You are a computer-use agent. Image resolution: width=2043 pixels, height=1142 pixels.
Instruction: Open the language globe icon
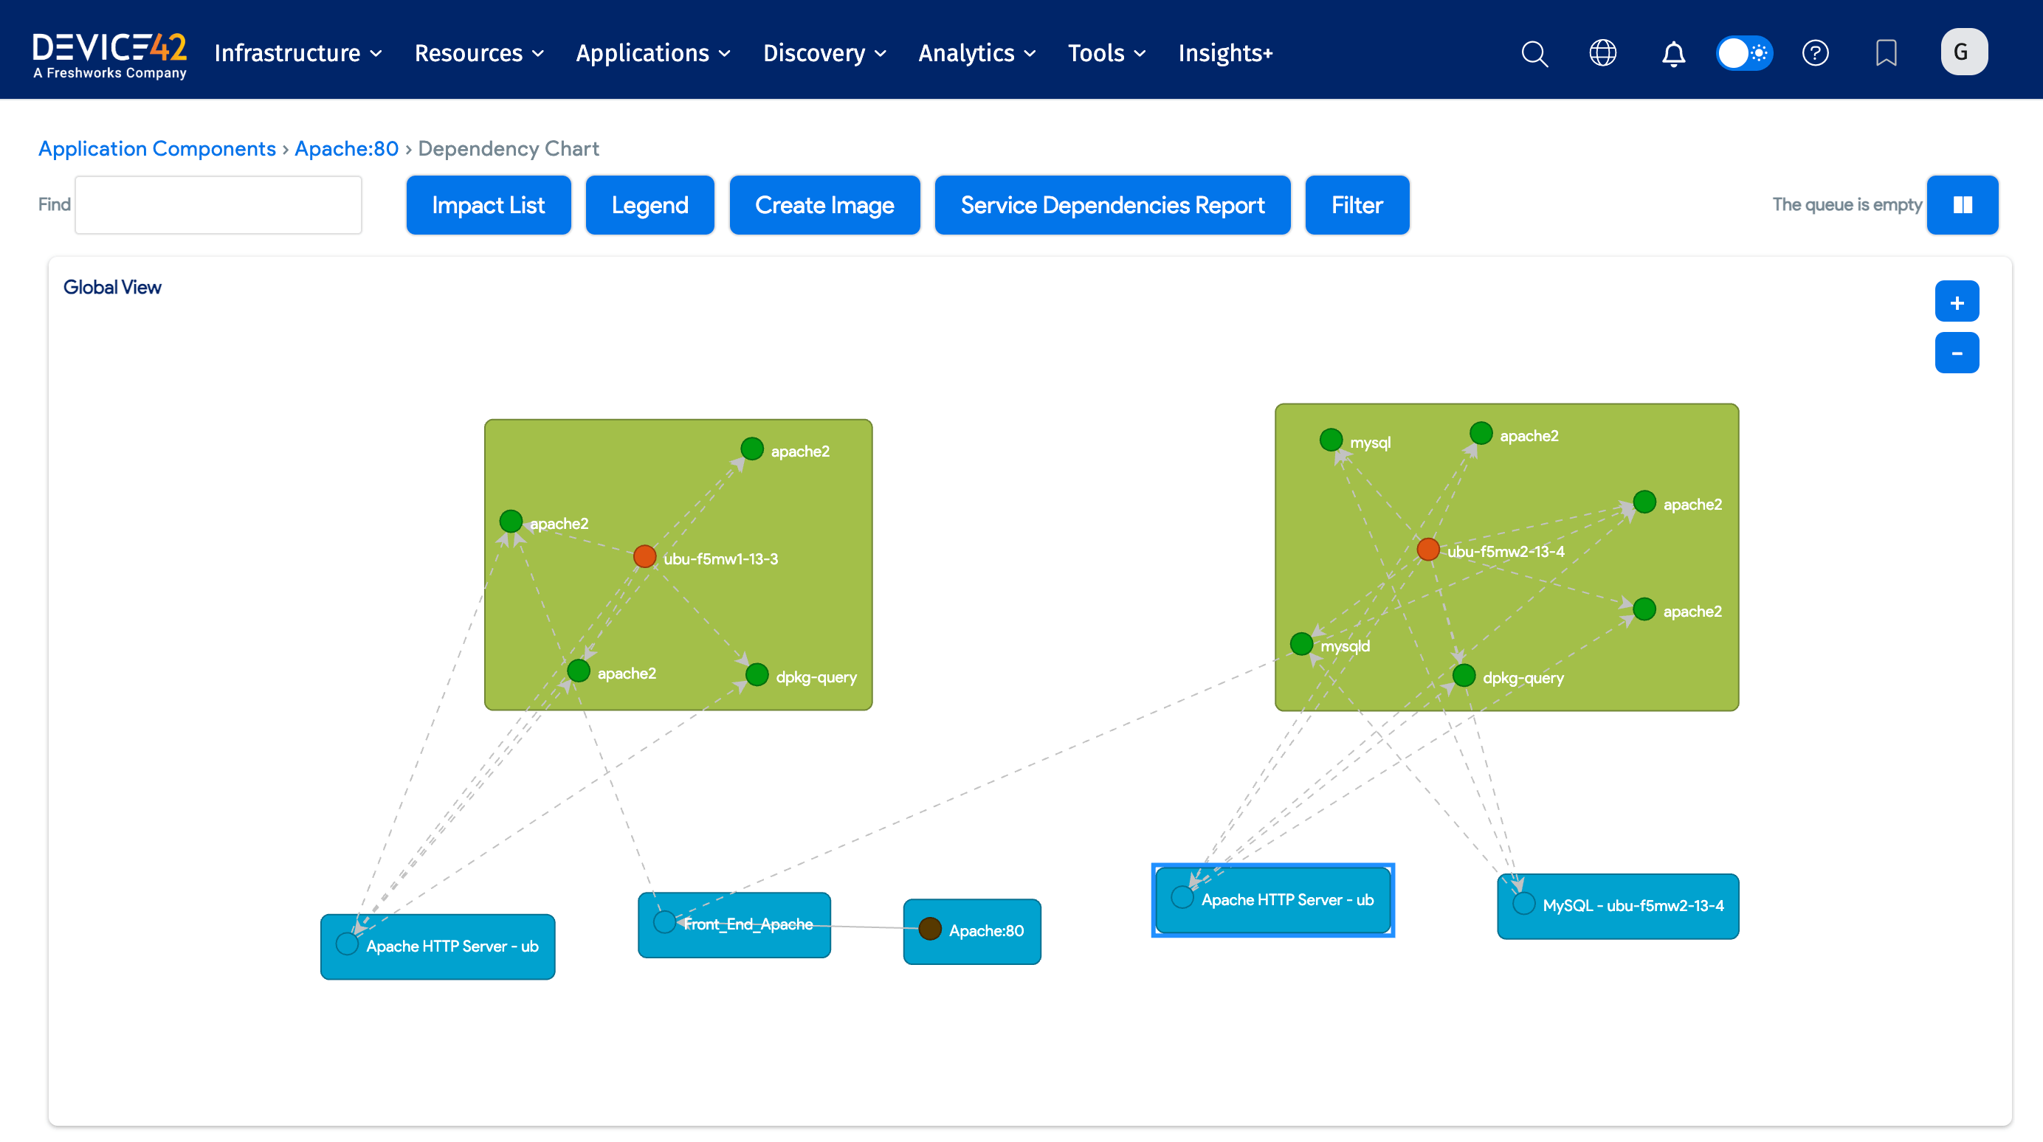pyautogui.click(x=1603, y=53)
